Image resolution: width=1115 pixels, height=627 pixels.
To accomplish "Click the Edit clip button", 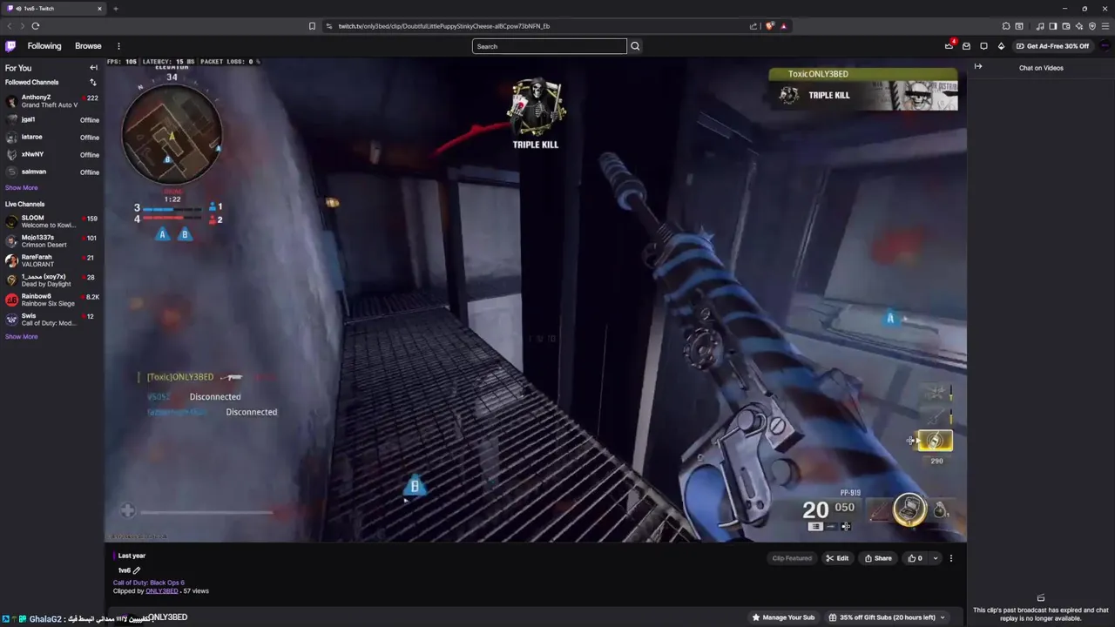I will click(837, 558).
